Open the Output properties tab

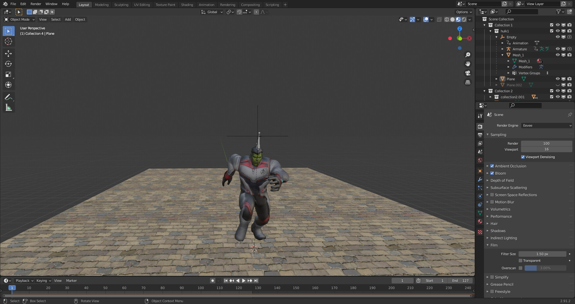[x=480, y=135]
